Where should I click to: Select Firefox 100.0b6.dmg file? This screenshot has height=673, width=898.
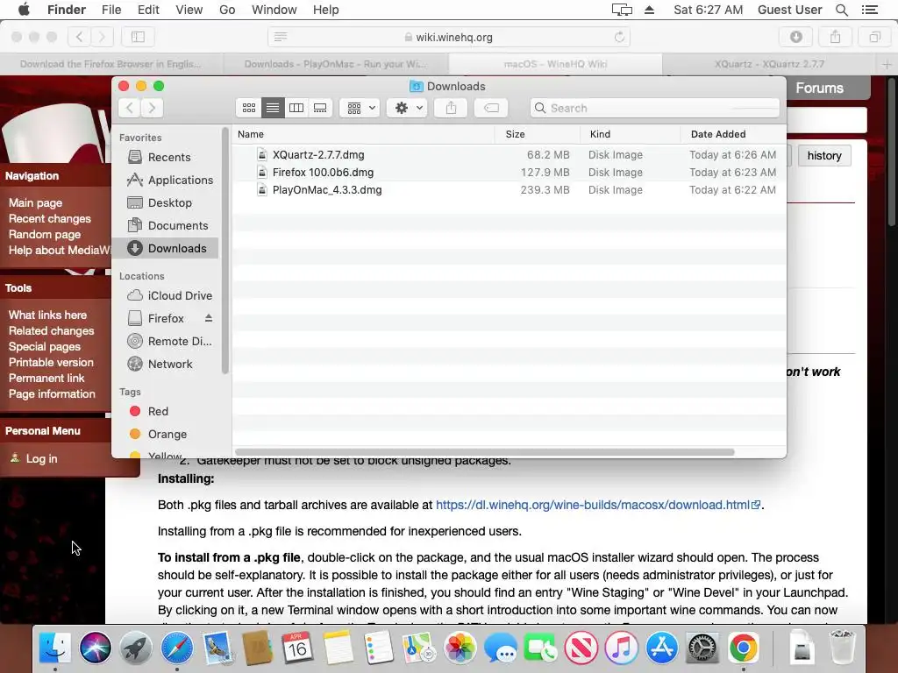click(510, 173)
